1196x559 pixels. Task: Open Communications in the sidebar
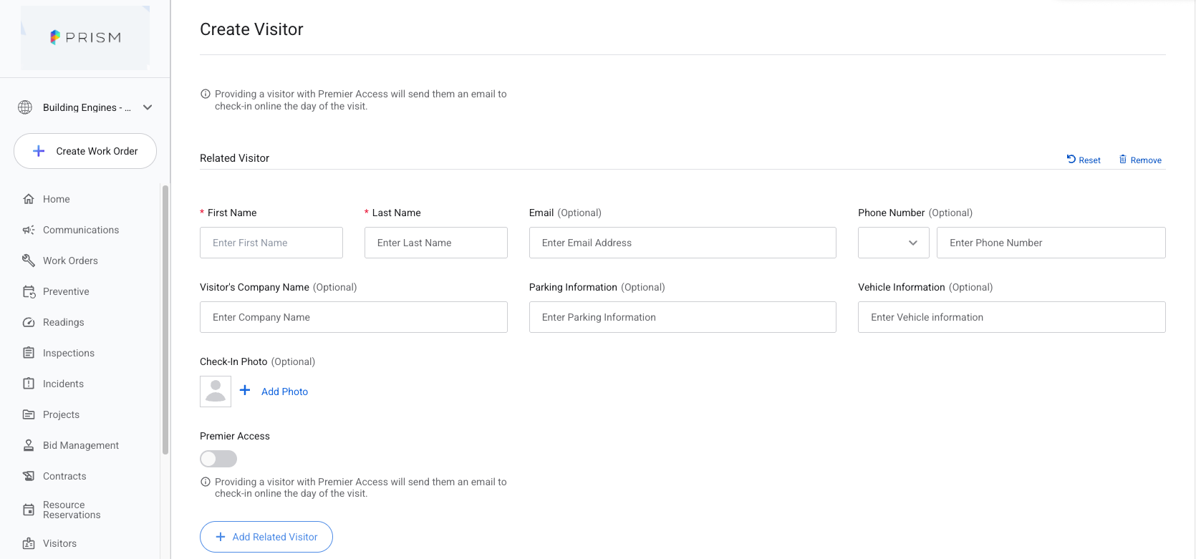point(81,230)
